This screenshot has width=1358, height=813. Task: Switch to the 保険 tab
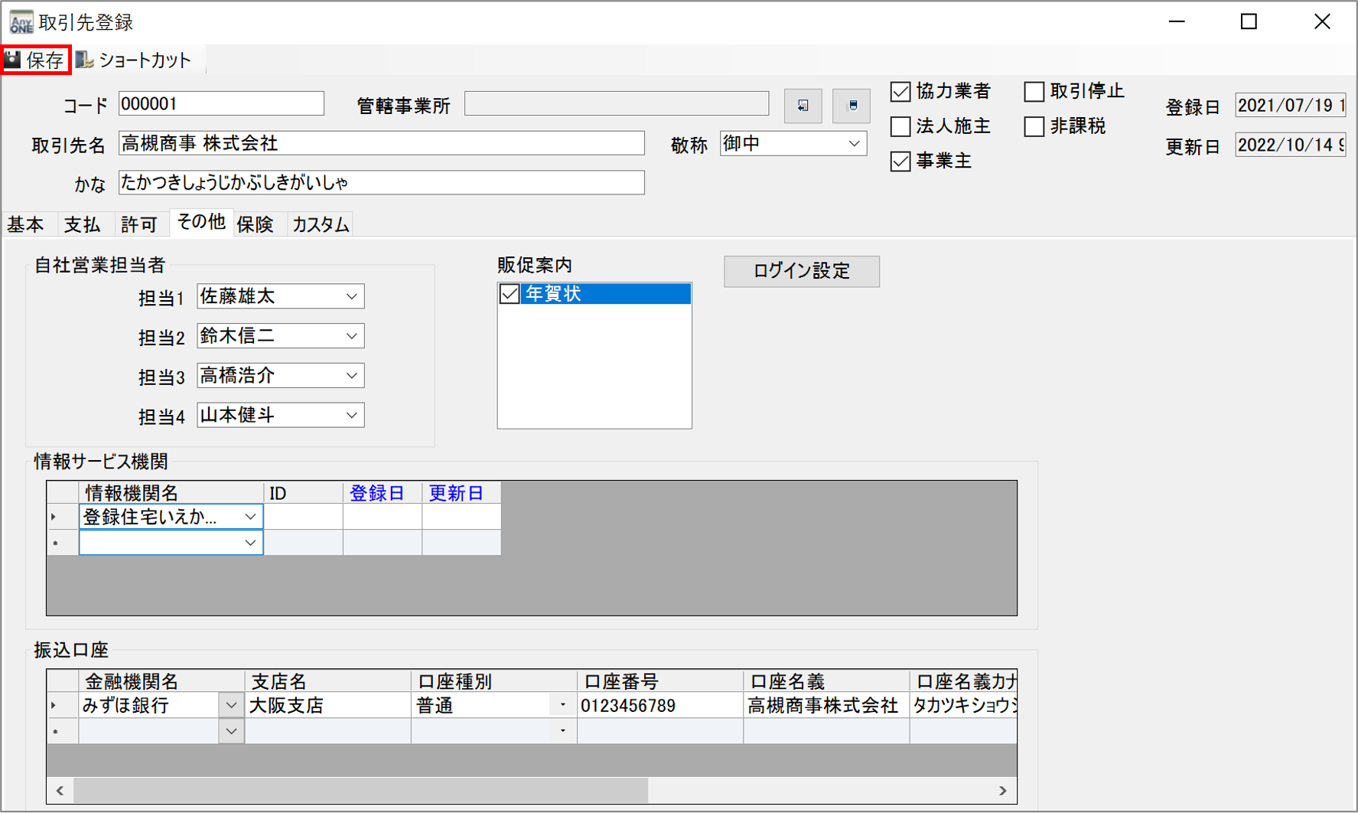(x=256, y=224)
